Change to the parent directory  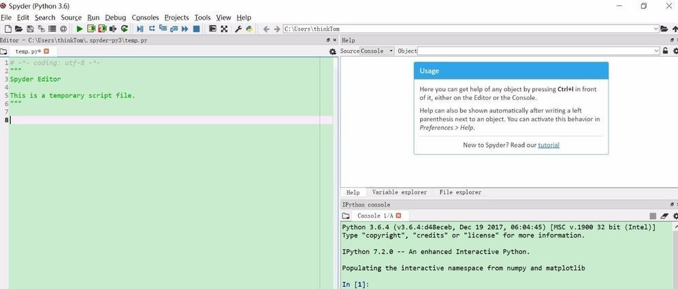pyautogui.click(x=675, y=29)
